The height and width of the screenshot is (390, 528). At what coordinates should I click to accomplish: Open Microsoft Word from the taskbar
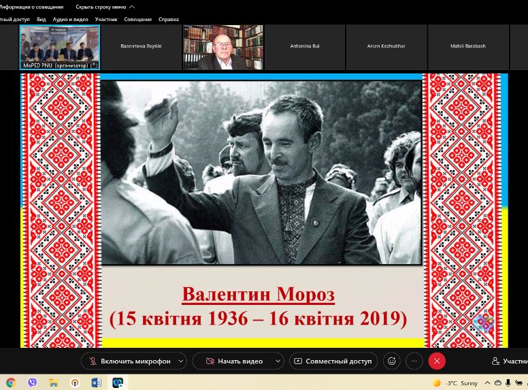(96, 383)
